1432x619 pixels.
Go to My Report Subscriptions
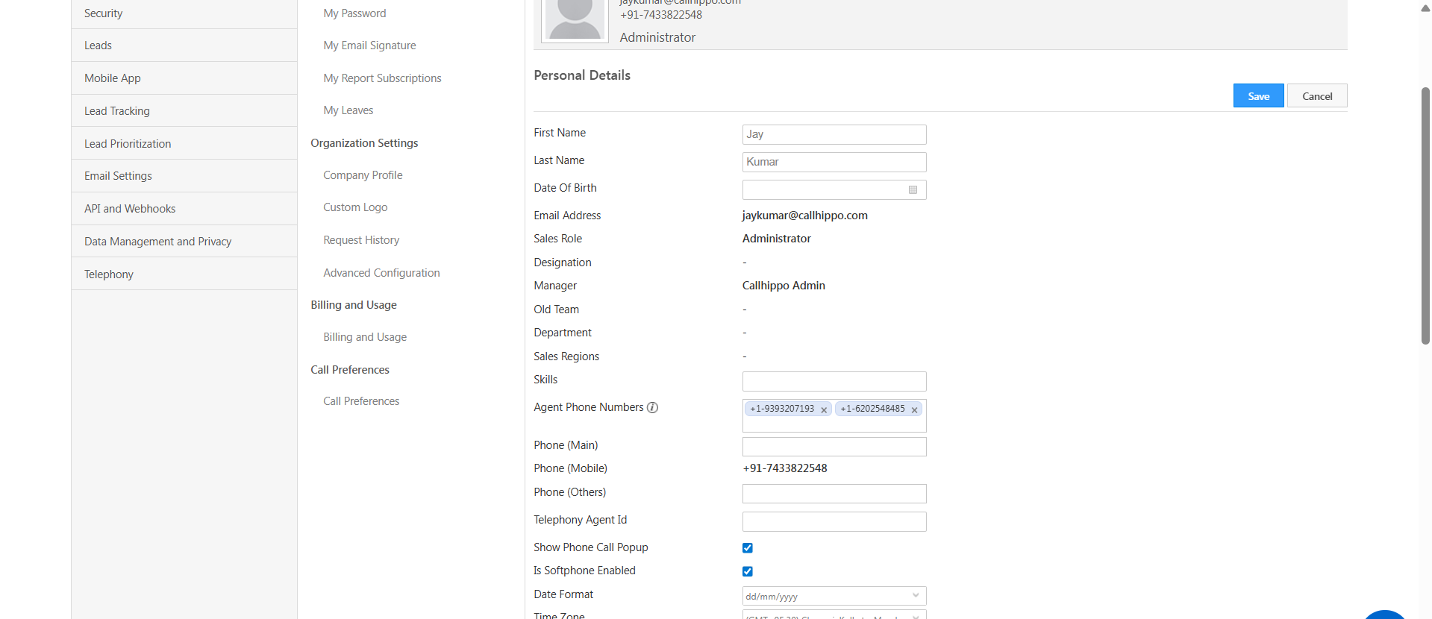click(382, 78)
